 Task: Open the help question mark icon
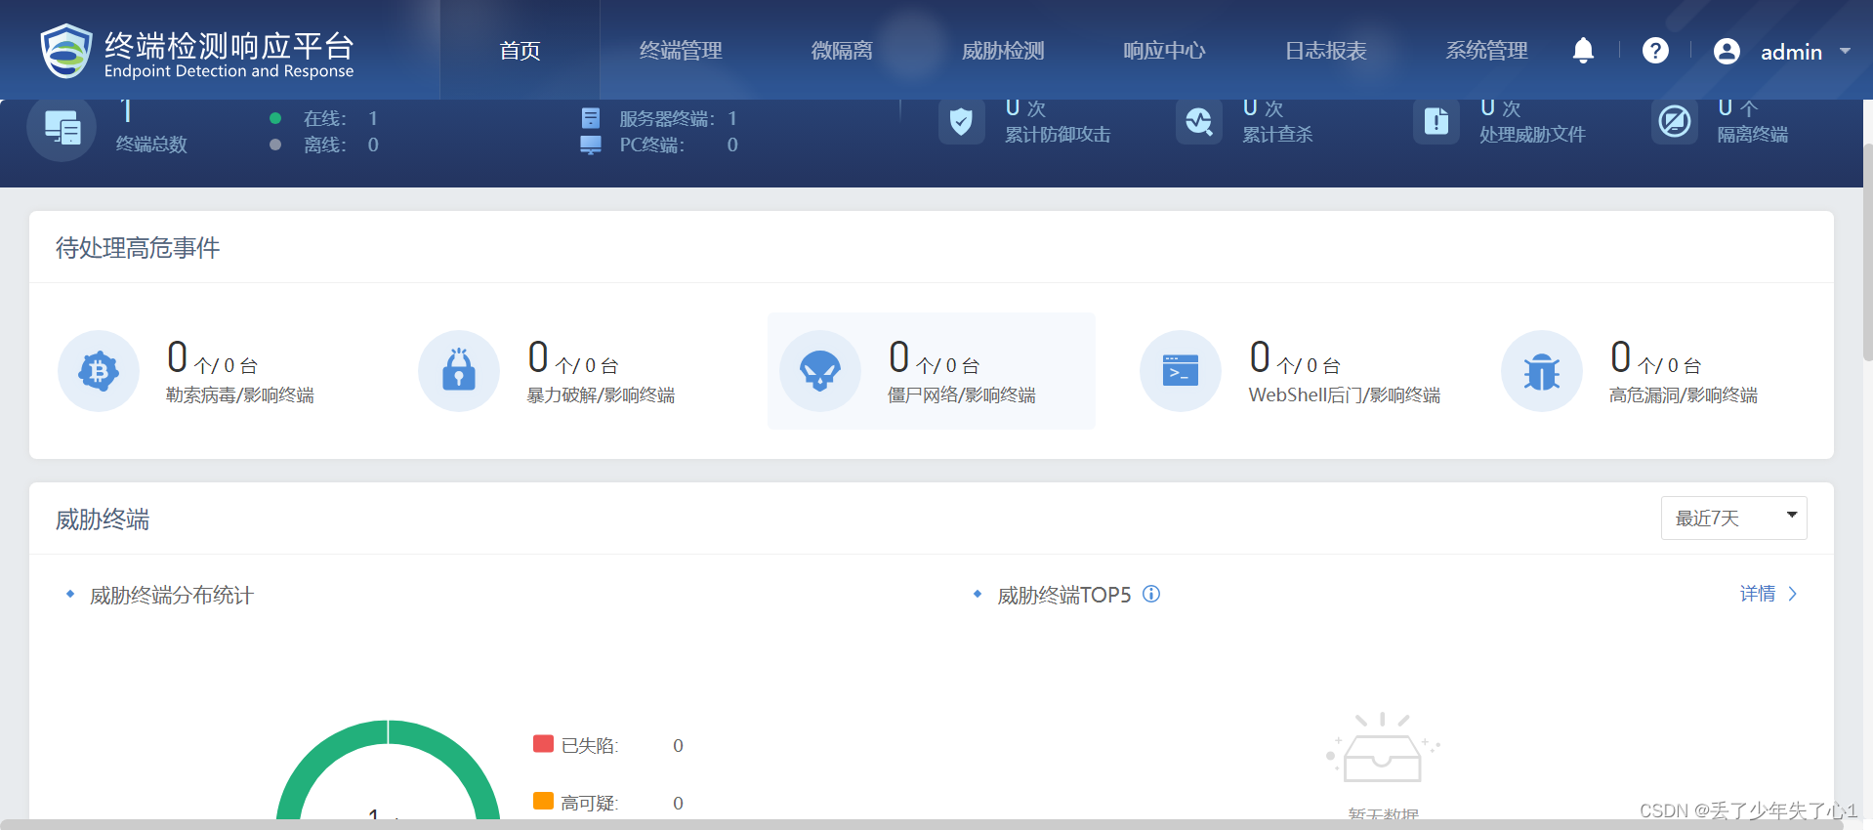coord(1655,51)
